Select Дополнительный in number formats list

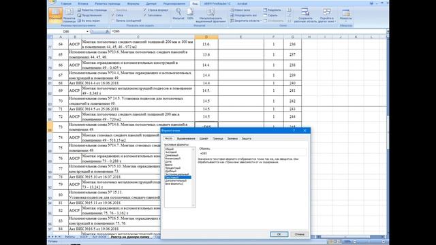click(x=176, y=180)
